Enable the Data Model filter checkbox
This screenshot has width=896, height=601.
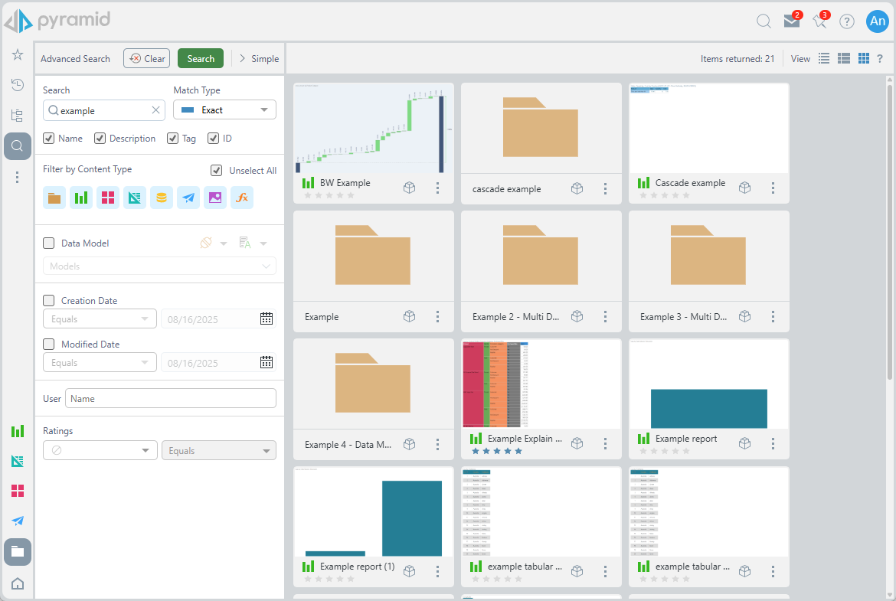(x=49, y=243)
